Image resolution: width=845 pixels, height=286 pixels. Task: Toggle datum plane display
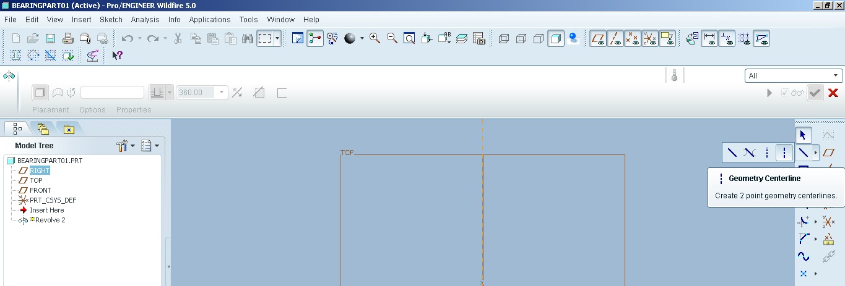(598, 38)
